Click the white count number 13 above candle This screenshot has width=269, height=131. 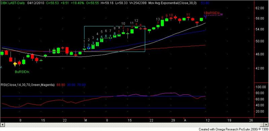pyautogui.click(x=158, y=19)
